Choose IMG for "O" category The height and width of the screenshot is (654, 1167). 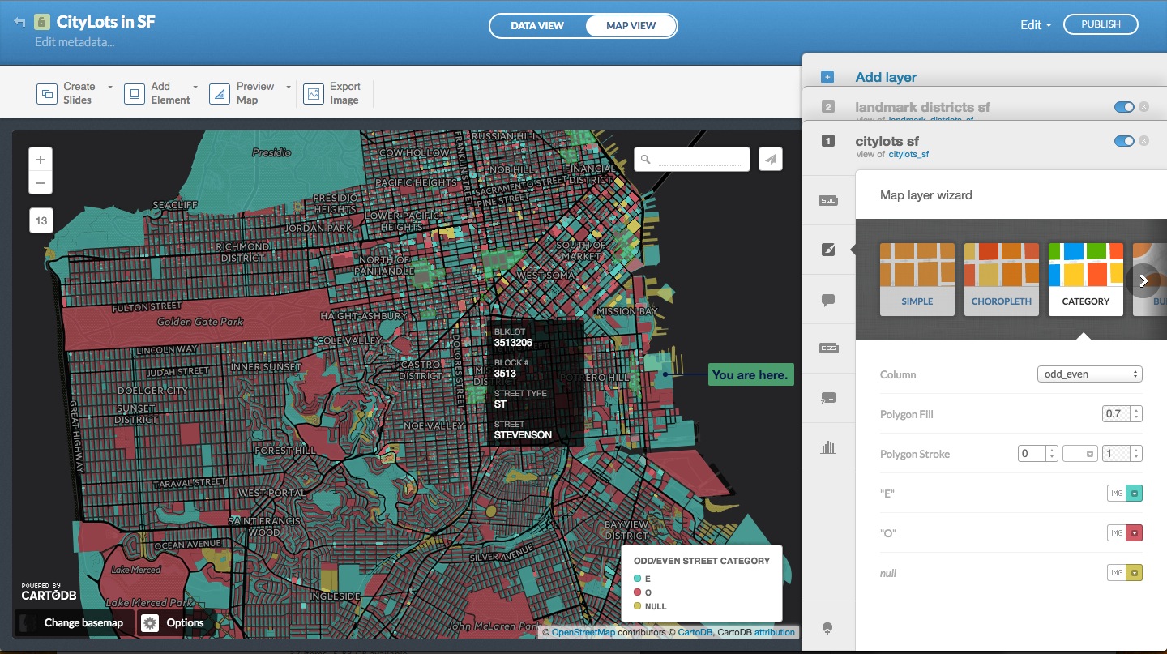(x=1117, y=532)
